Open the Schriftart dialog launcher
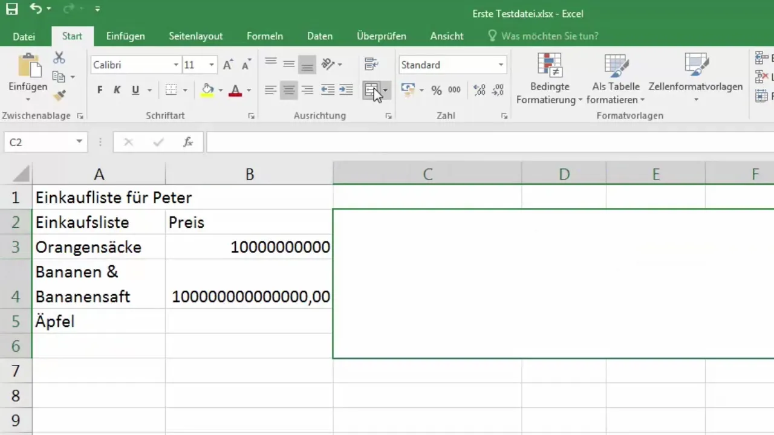The width and height of the screenshot is (774, 435). (x=251, y=116)
